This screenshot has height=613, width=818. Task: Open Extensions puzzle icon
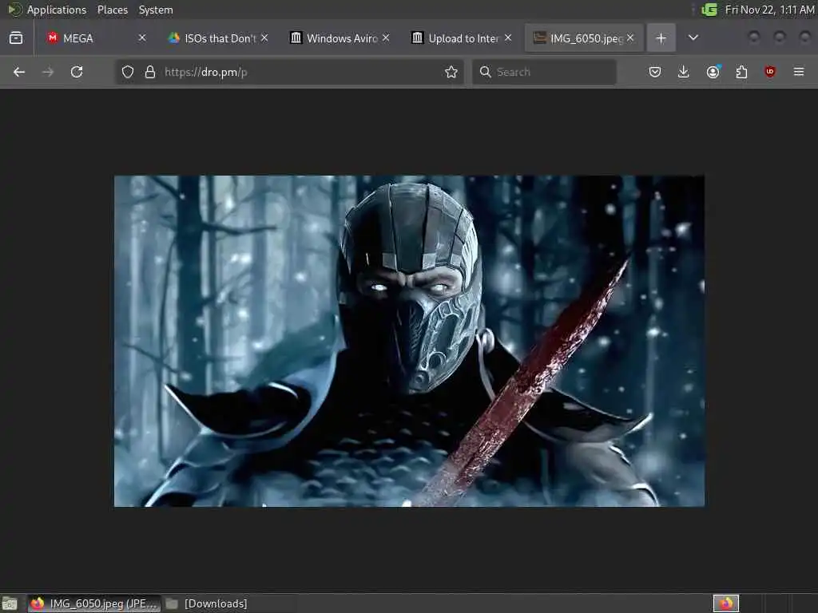741,72
